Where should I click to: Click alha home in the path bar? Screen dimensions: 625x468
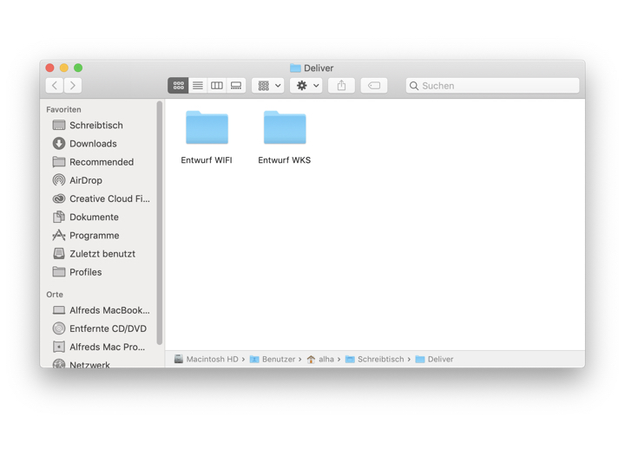pos(320,360)
